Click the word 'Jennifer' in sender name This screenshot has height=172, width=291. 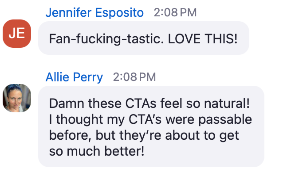coord(68,12)
